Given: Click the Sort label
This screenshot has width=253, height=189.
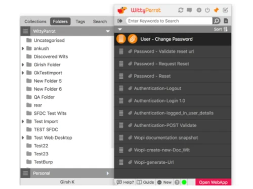Looking at the screenshot, I should point(218,29).
